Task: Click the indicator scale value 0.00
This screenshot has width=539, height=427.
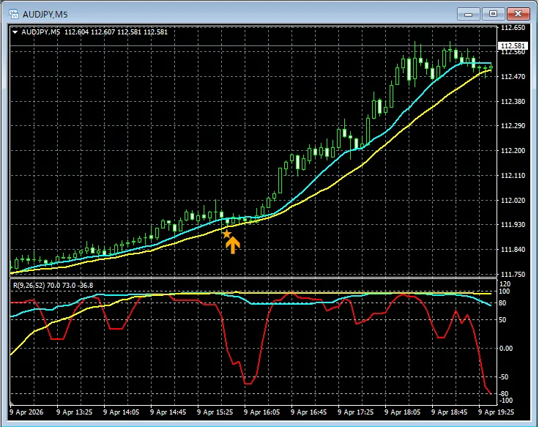Action: coord(505,349)
